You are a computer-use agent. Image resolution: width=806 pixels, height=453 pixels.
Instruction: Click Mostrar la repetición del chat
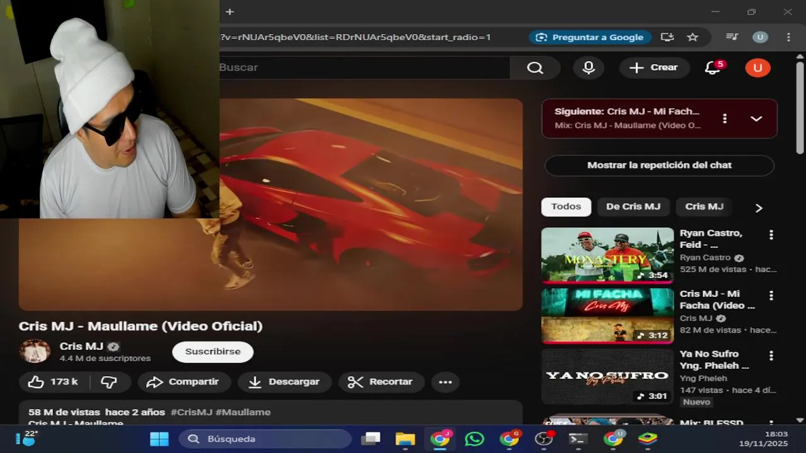coord(659,165)
